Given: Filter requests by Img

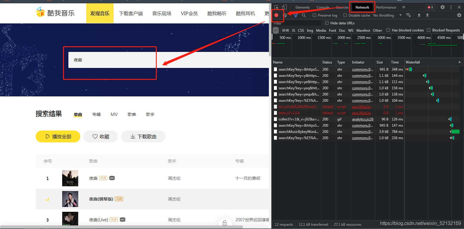Looking at the screenshot, I should pos(310,30).
